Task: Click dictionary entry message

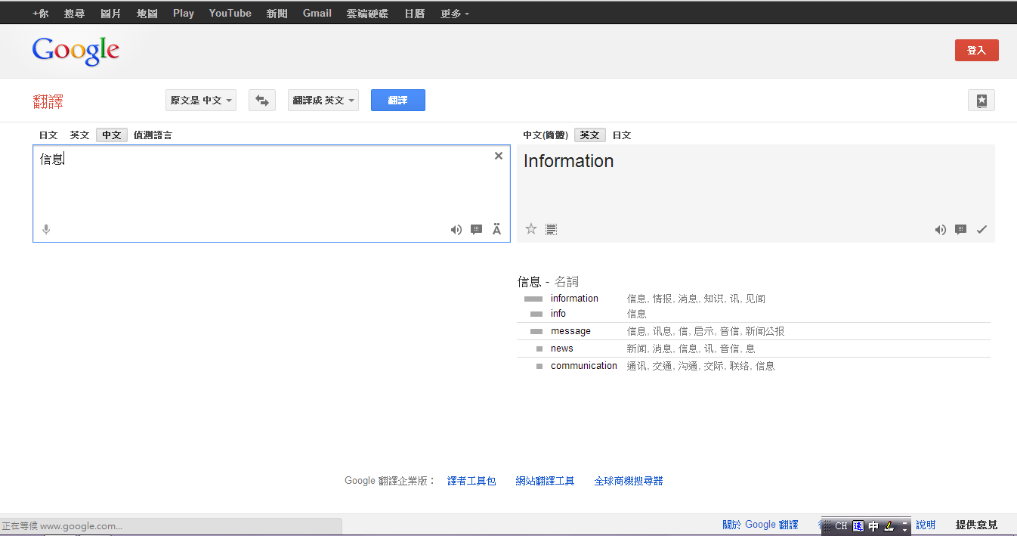Action: [x=570, y=331]
